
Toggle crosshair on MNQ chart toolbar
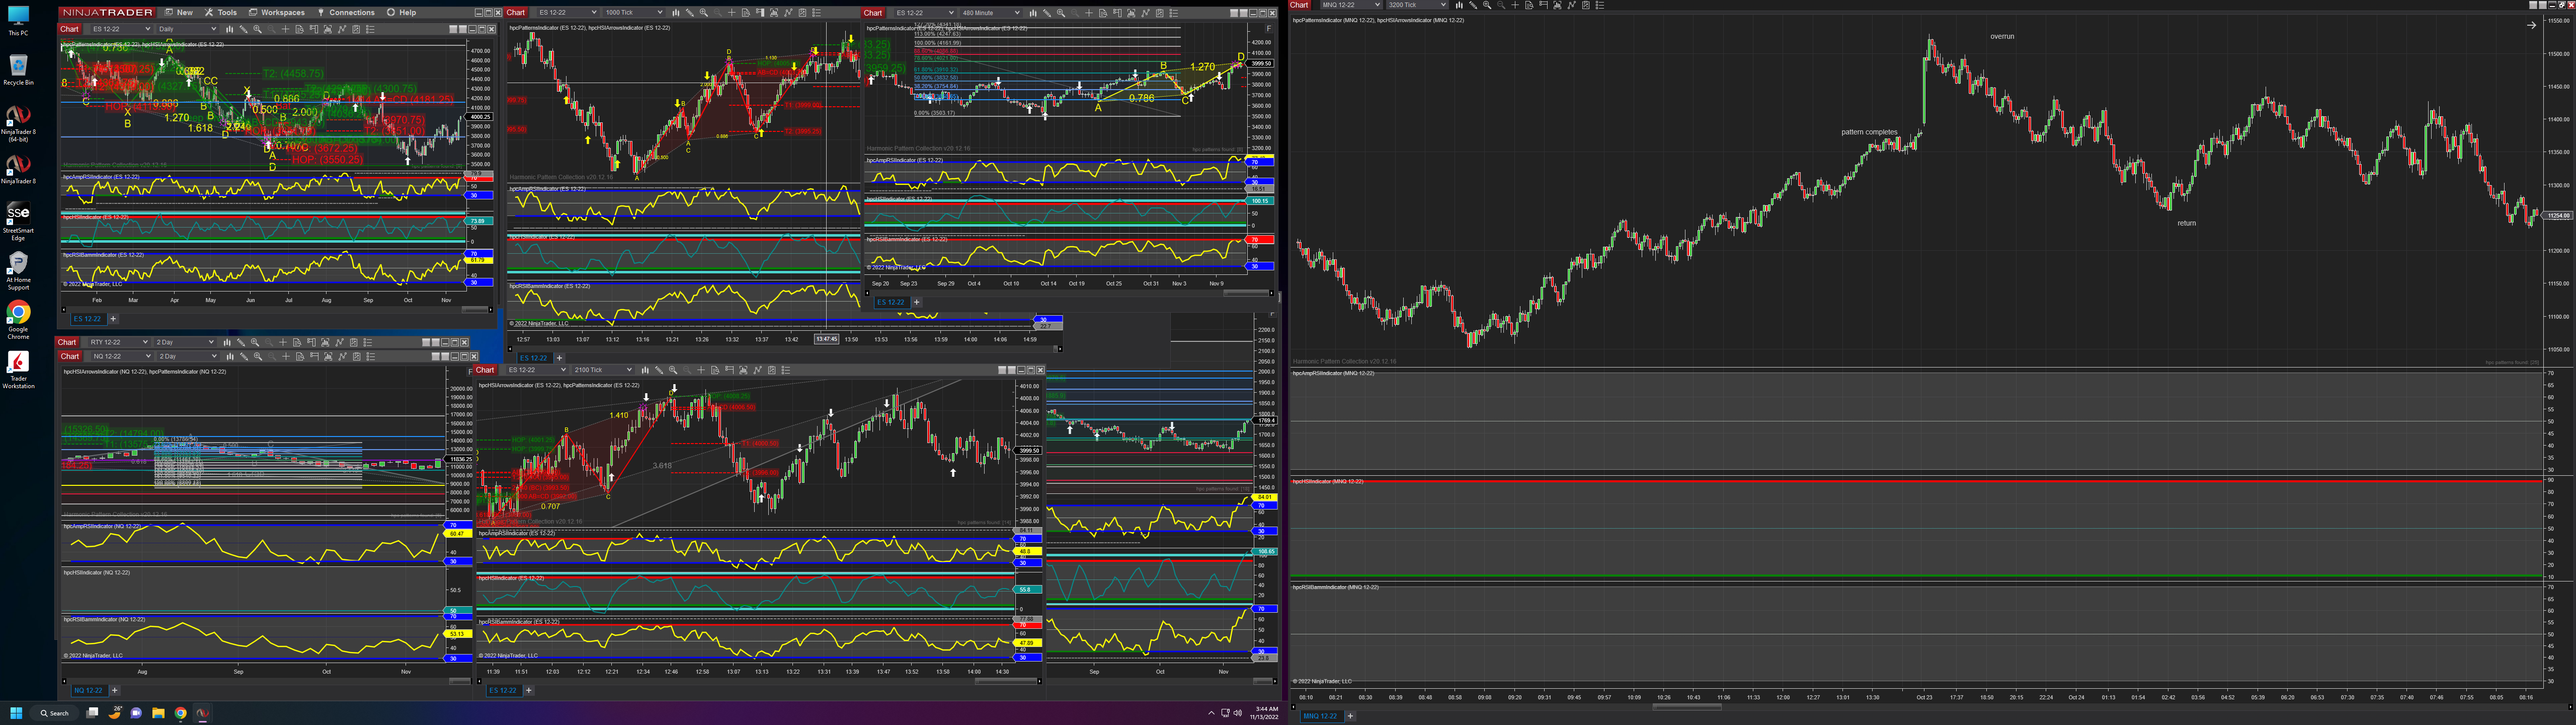(x=1515, y=5)
